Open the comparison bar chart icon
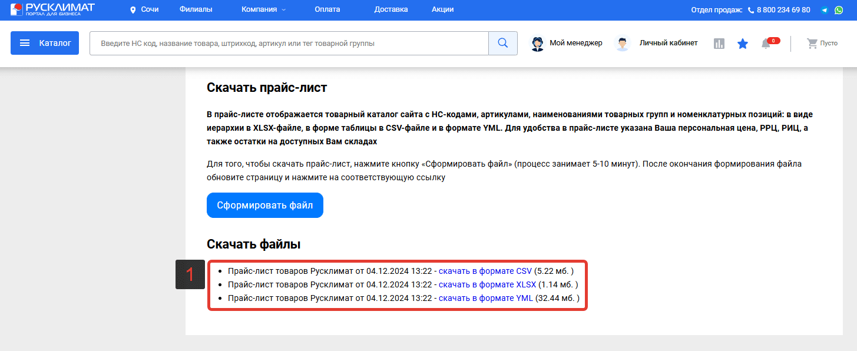This screenshot has width=857, height=351. [719, 44]
